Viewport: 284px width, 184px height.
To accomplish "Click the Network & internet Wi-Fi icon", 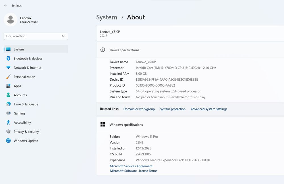I will [x=9, y=68].
